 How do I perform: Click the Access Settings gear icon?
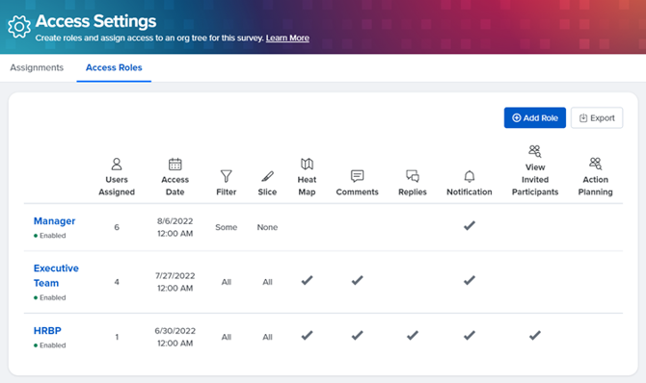19,27
